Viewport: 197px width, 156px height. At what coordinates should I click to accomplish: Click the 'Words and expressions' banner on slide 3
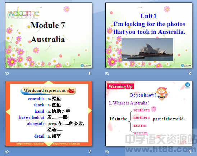pos(49,91)
